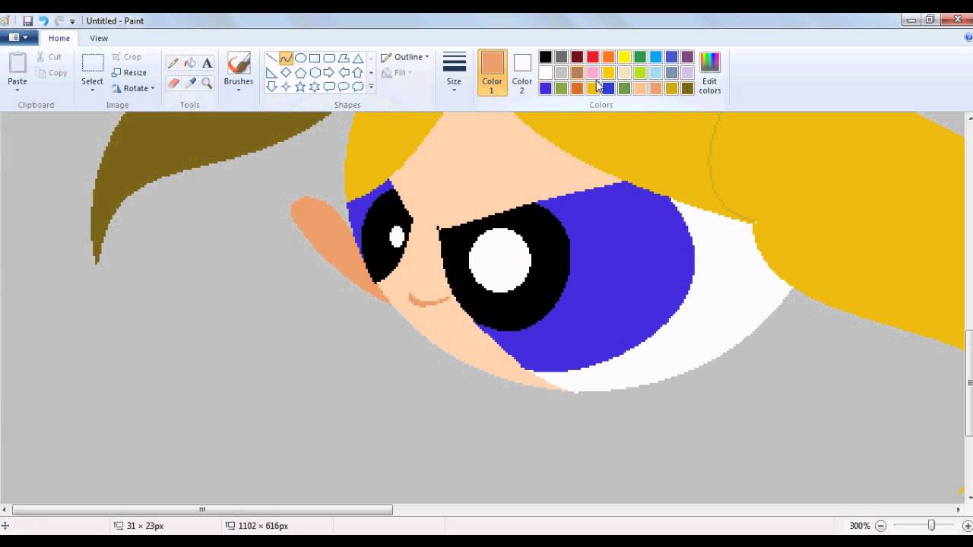973x547 pixels.
Task: Select the Eraser tool
Action: [173, 84]
